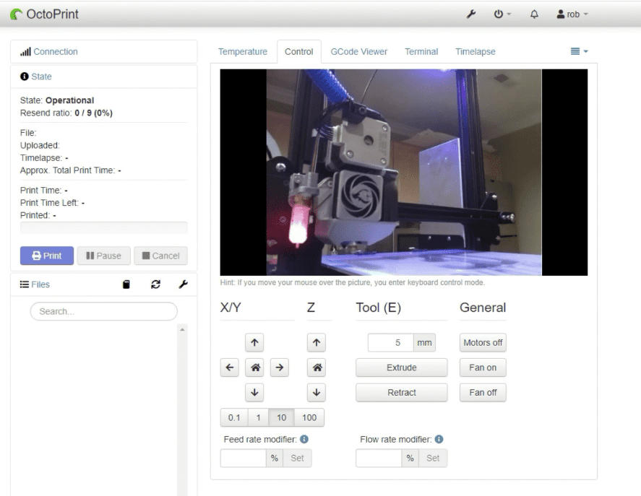Expand the Connection panel
This screenshot has height=496, width=641.
tap(55, 52)
